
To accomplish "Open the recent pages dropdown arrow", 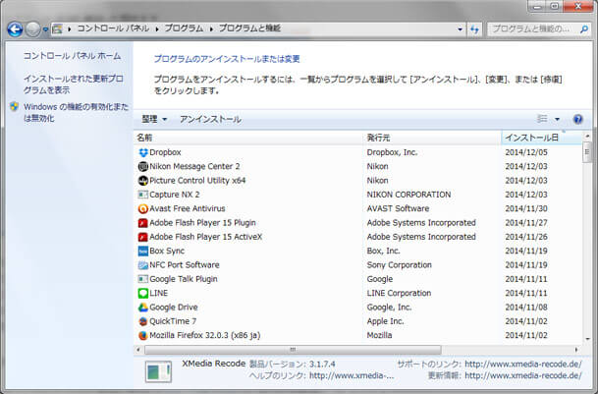I will coord(45,29).
